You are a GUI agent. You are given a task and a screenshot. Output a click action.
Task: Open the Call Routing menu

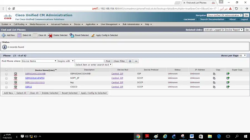click(x=20, y=24)
